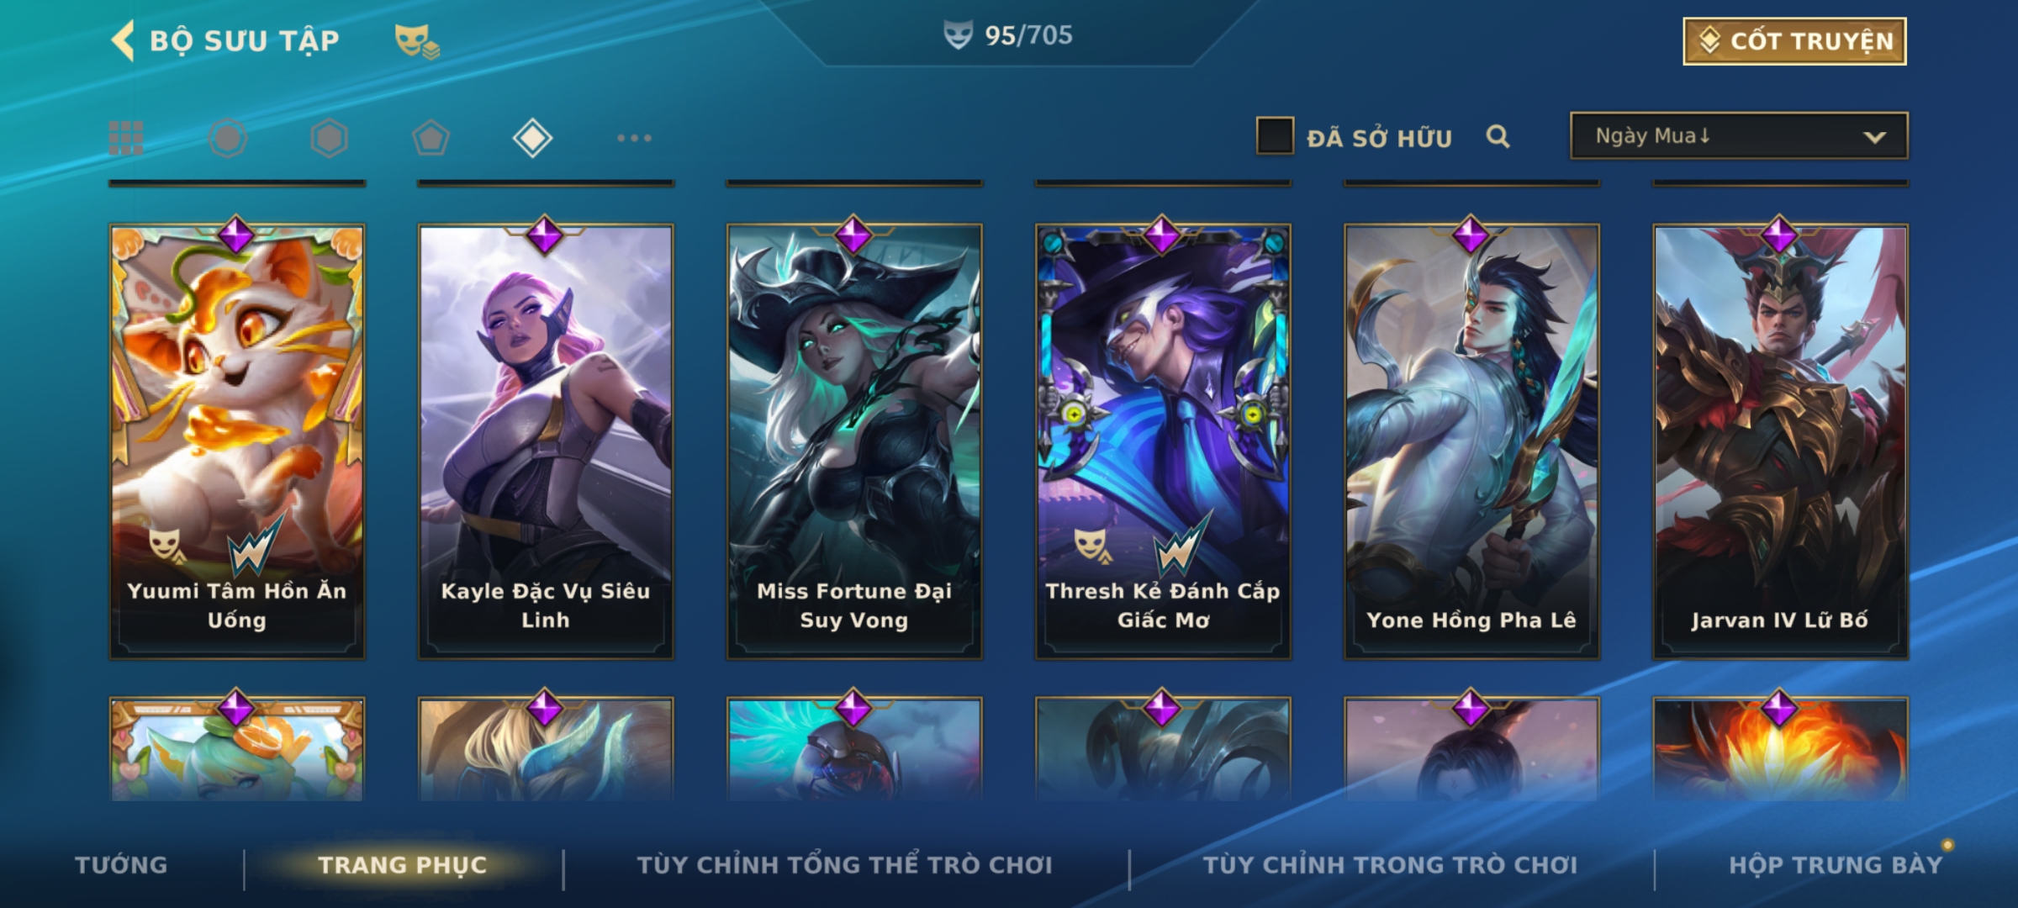This screenshot has height=908, width=2018.
Task: Click the Cốt Truyện button
Action: 1794,41
